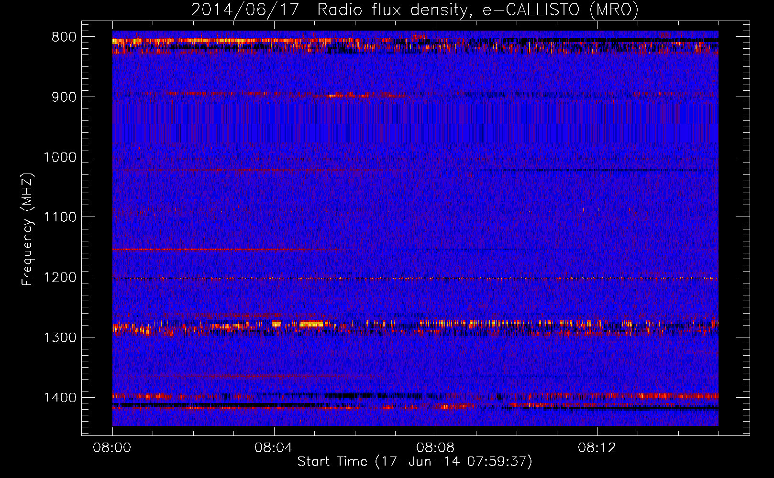
Task: Select the 1400 frequency tick label
Action: click(60, 398)
